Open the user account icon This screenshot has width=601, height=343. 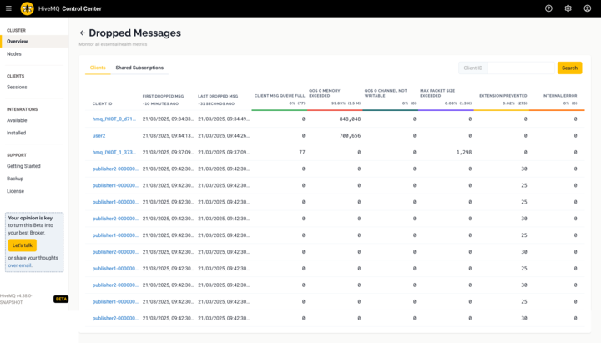coord(587,8)
